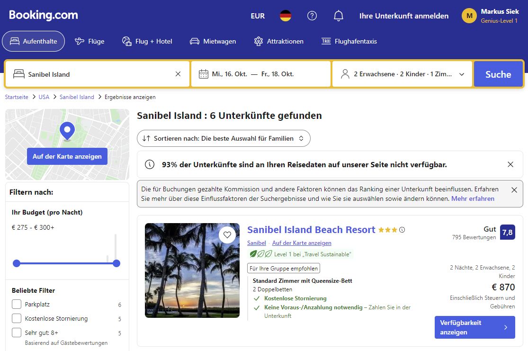The width and height of the screenshot is (528, 351).
Task: Click the Sanibel Island breadcrumb link
Action: pos(77,97)
